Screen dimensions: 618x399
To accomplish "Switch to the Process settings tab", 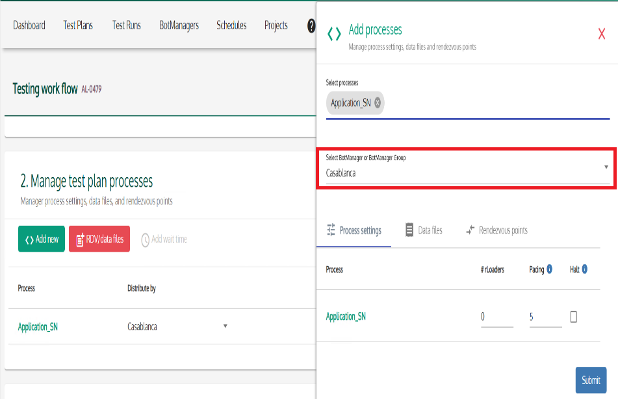I will (x=354, y=230).
